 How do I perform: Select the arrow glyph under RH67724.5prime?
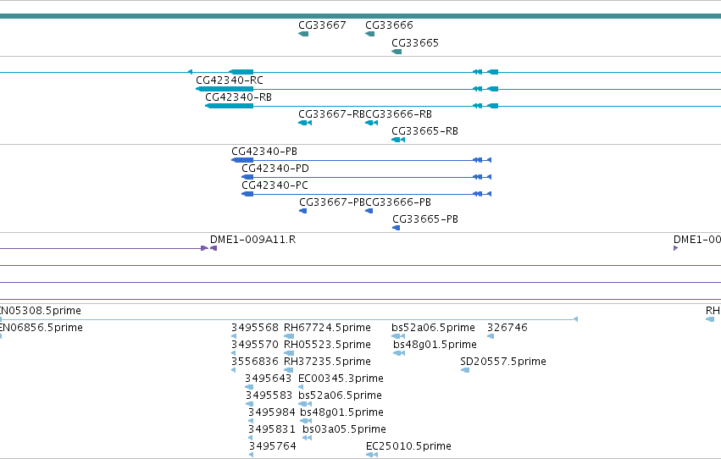tap(289, 336)
